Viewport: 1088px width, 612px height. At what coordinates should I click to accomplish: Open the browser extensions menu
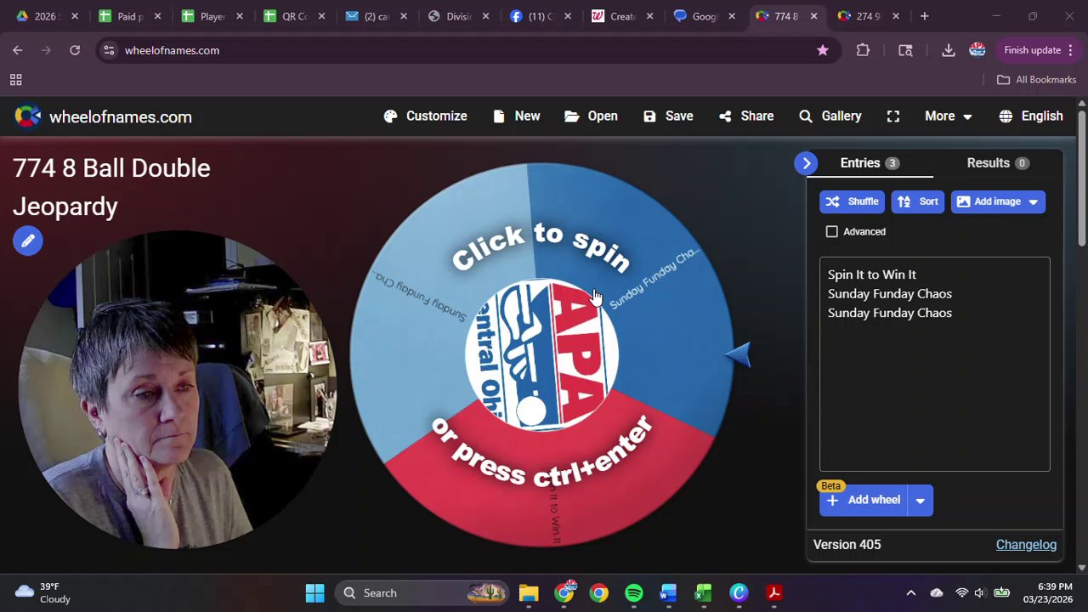pos(863,50)
